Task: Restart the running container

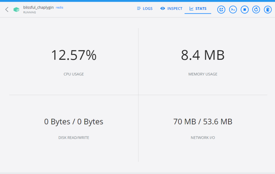Action: [x=256, y=10]
